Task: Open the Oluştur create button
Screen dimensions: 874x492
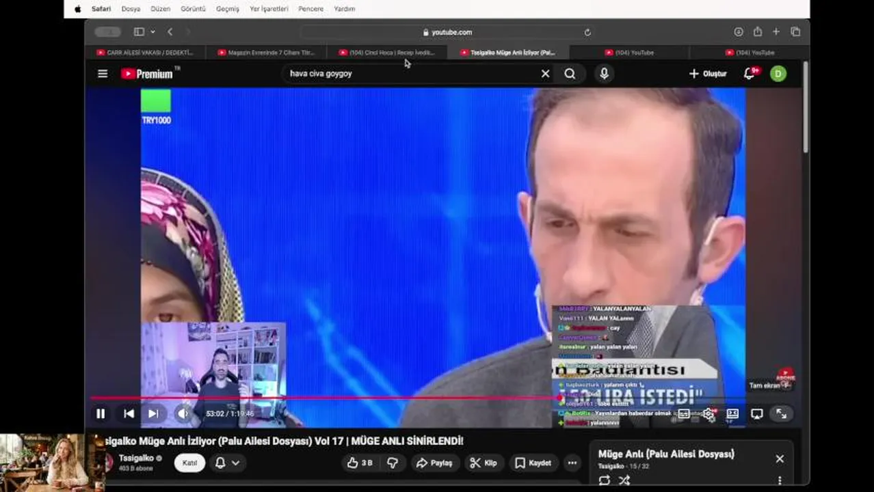Action: 708,74
